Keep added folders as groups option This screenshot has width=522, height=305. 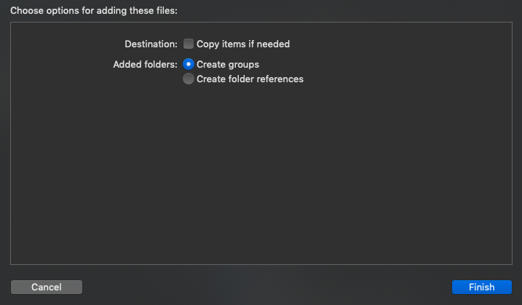189,64
